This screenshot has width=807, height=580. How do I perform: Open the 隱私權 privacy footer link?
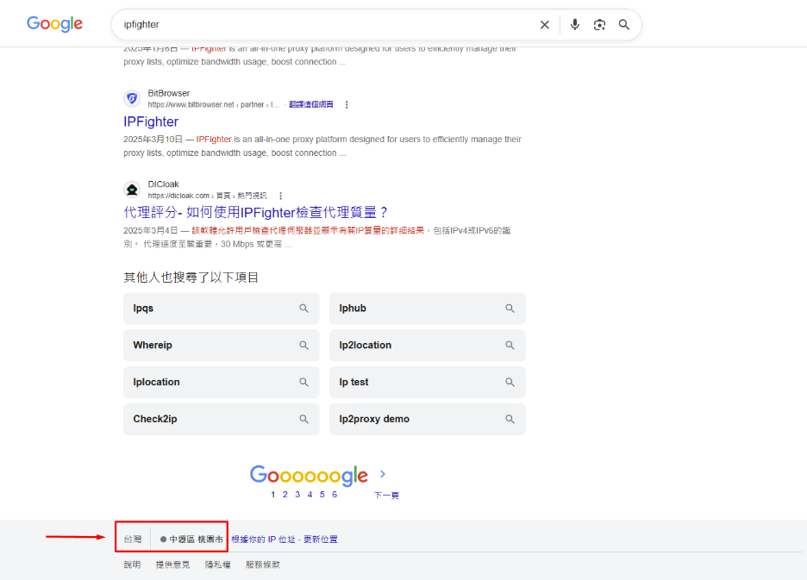click(218, 564)
